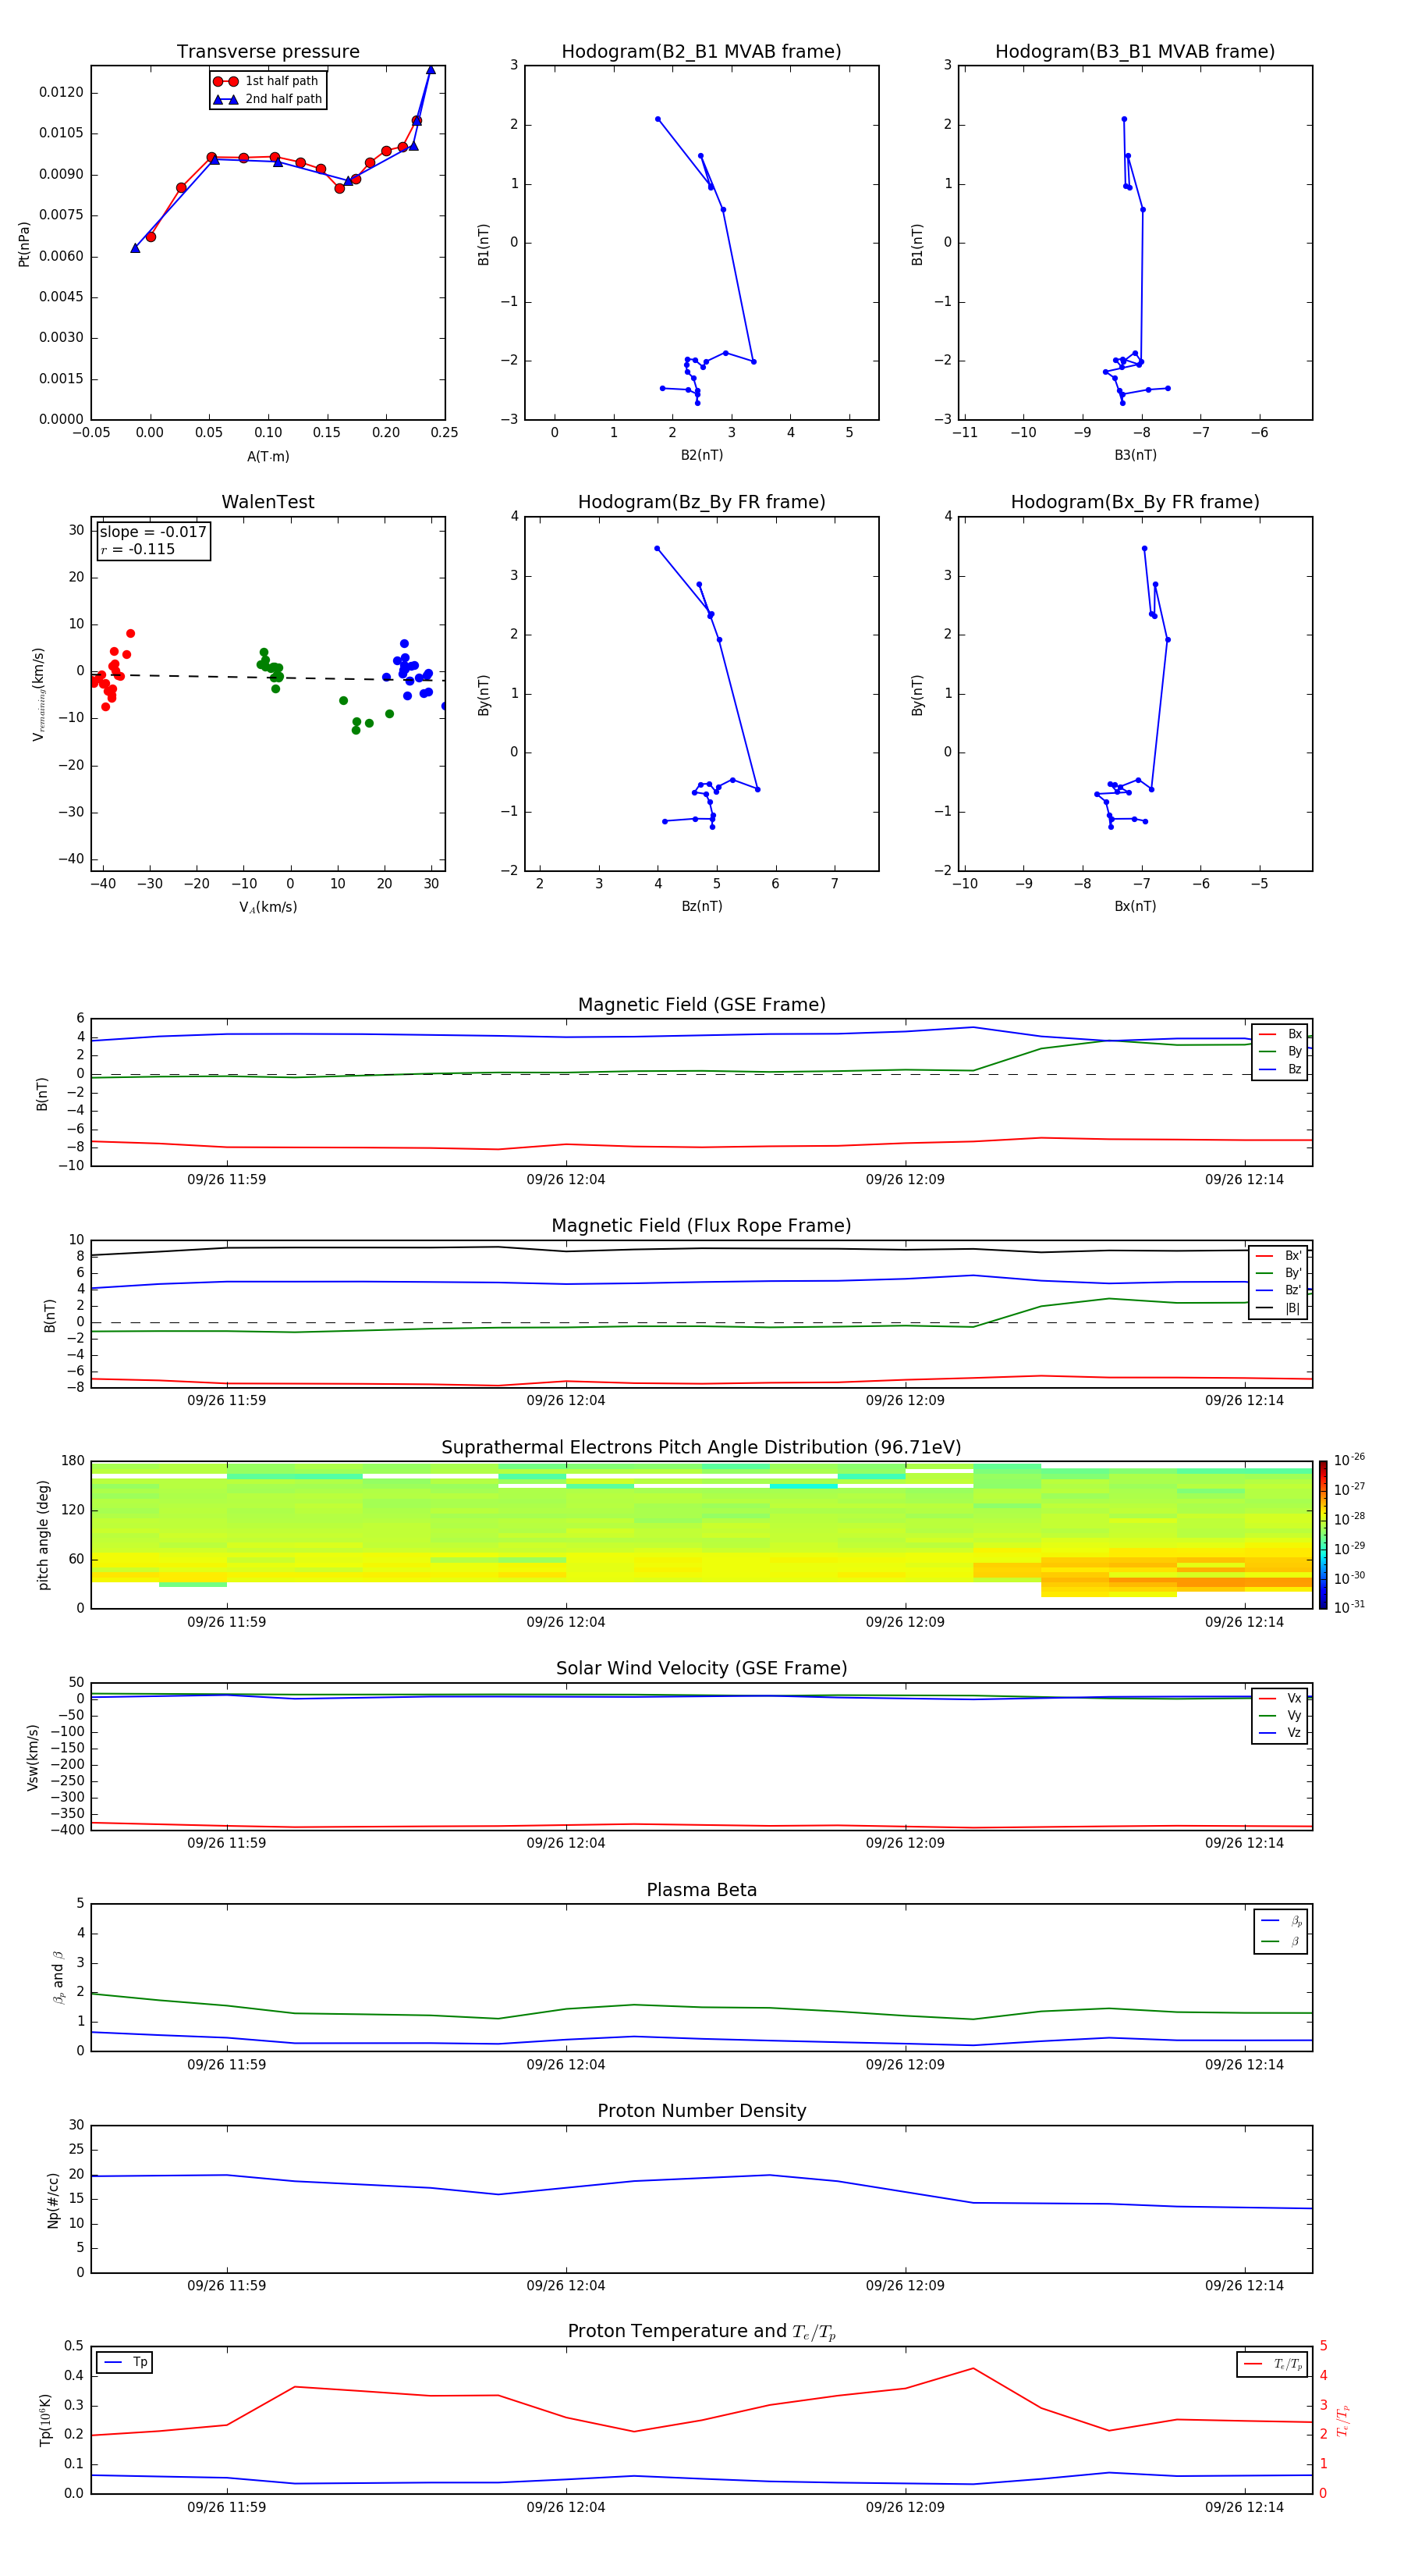Click the 'Bx(nT)' x-axis label
Image resolution: width=1404 pixels, height=2576 pixels.
point(1135,906)
